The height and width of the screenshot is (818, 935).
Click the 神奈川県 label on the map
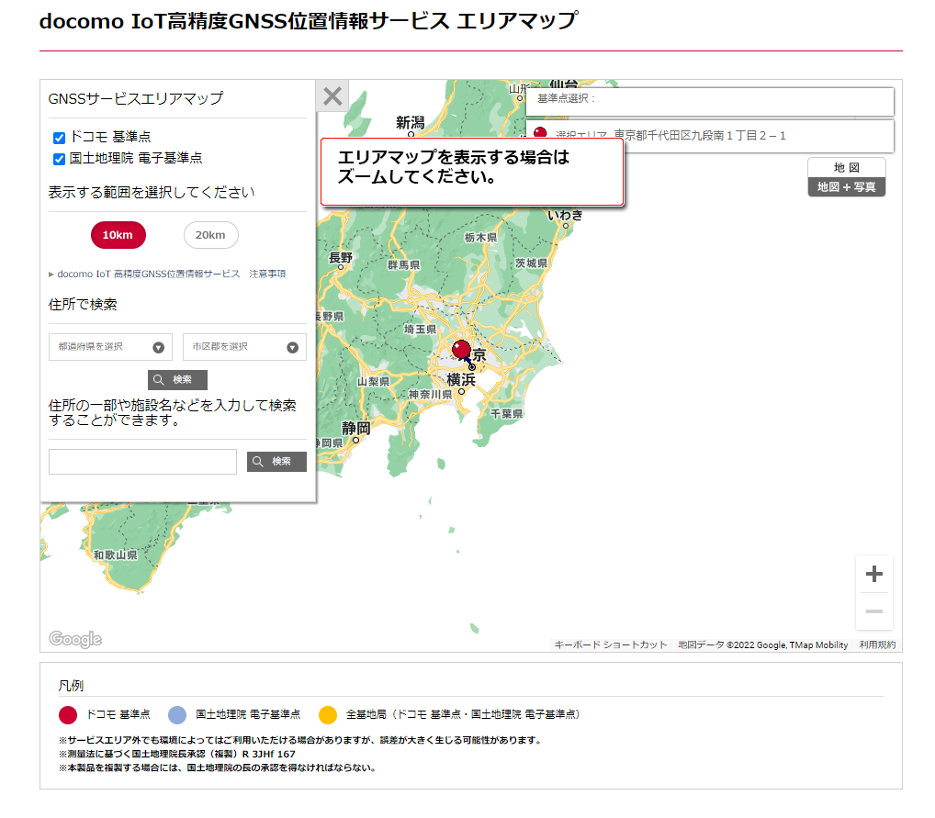click(x=430, y=395)
